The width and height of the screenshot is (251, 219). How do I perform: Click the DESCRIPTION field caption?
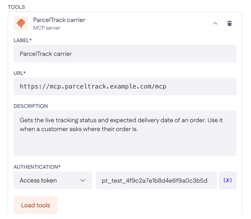pos(31,106)
